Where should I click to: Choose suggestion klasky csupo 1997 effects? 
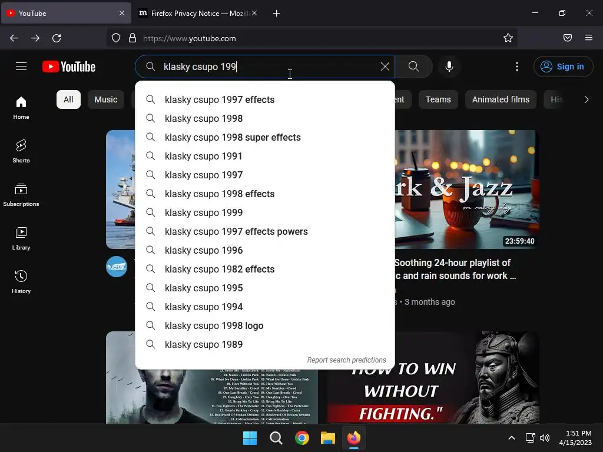tap(265, 99)
